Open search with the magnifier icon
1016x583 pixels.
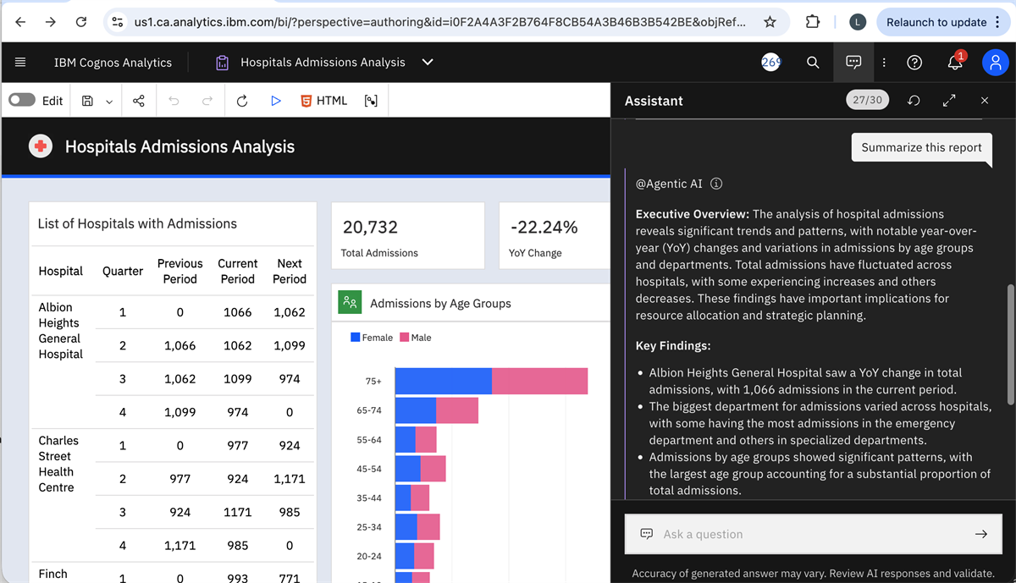click(x=812, y=62)
